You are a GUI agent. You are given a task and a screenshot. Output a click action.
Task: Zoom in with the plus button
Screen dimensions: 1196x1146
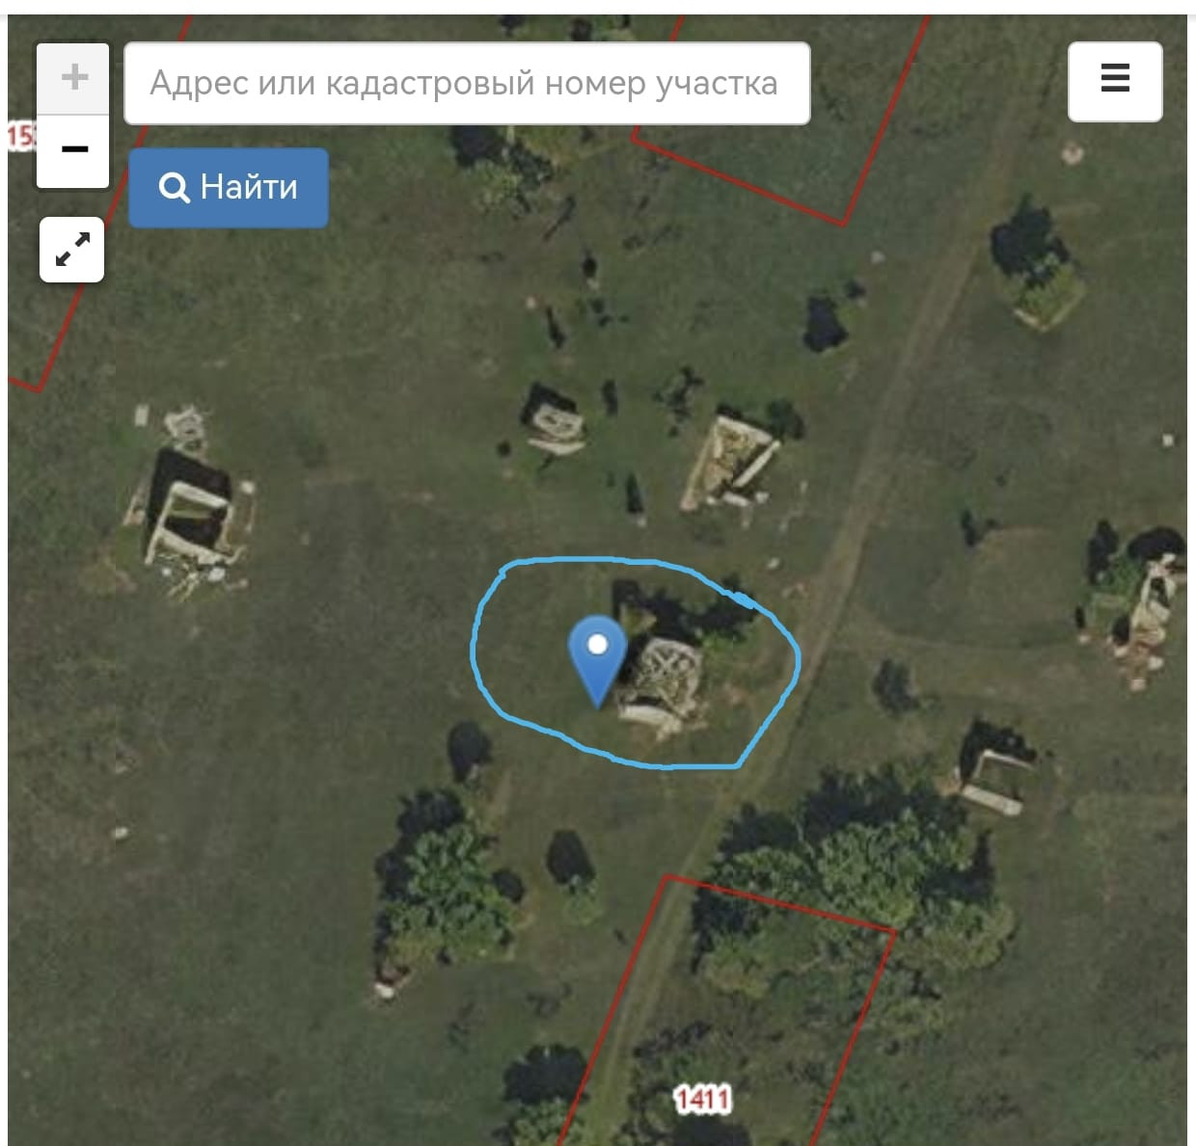pyautogui.click(x=73, y=78)
